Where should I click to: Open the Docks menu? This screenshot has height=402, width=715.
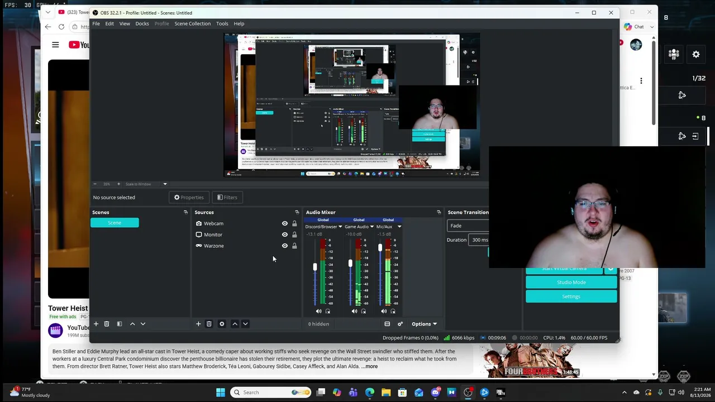pos(142,23)
